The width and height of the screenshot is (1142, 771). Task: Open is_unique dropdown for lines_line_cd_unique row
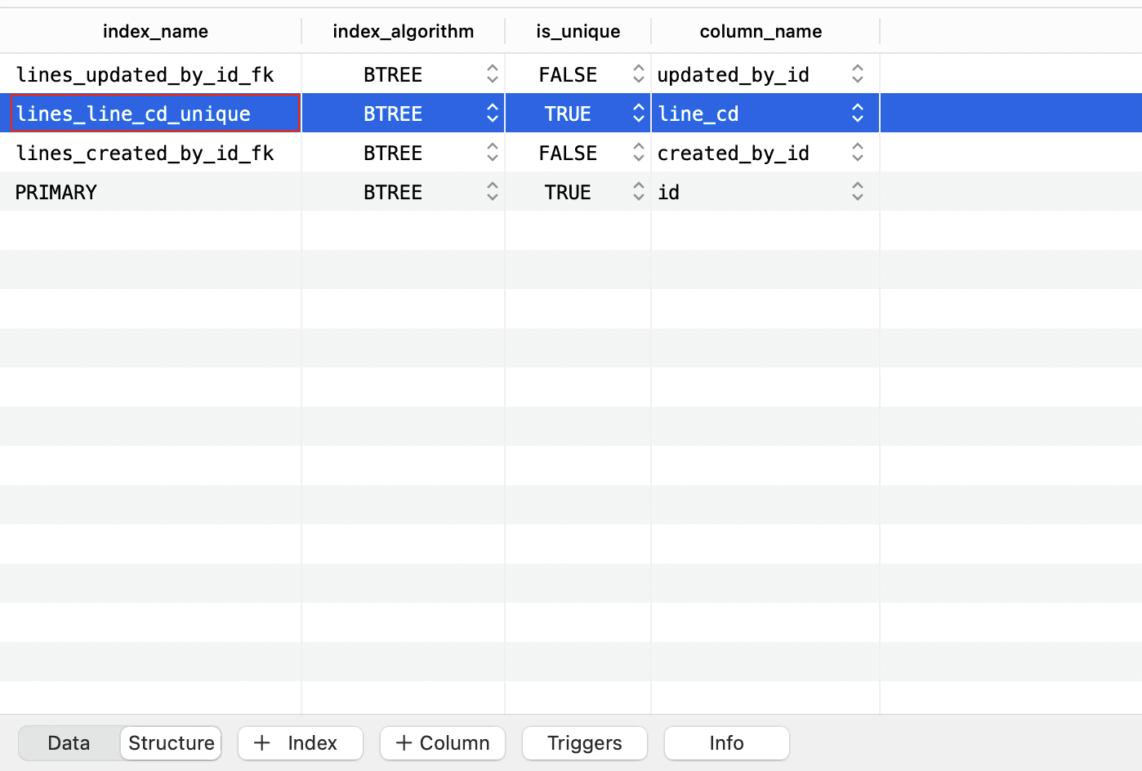pos(638,114)
